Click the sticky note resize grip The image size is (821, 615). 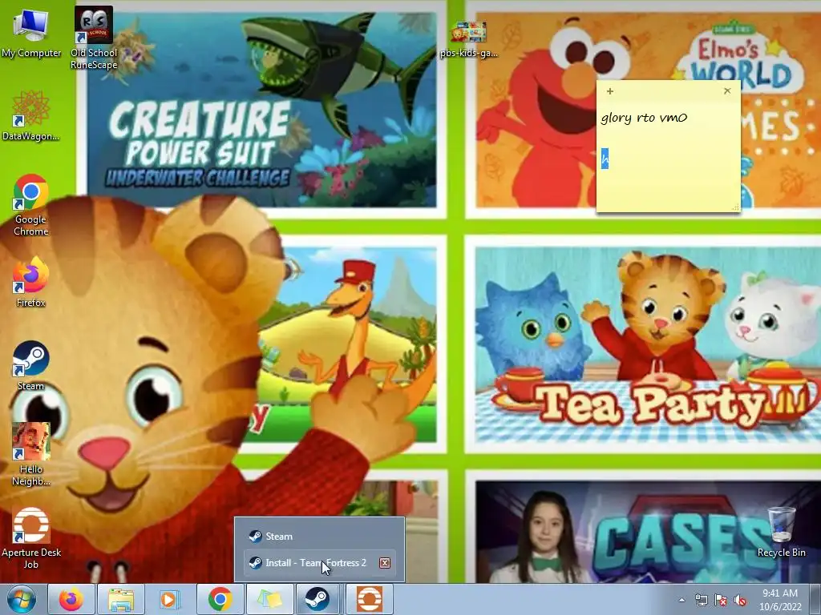pyautogui.click(x=736, y=207)
